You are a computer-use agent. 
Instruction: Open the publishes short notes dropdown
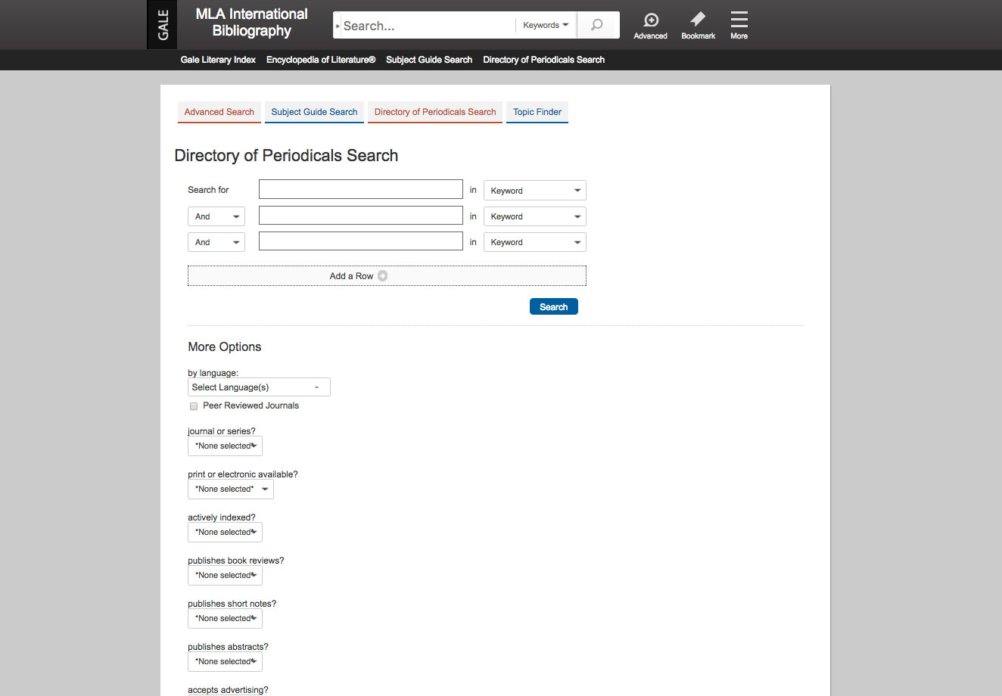tap(225, 618)
